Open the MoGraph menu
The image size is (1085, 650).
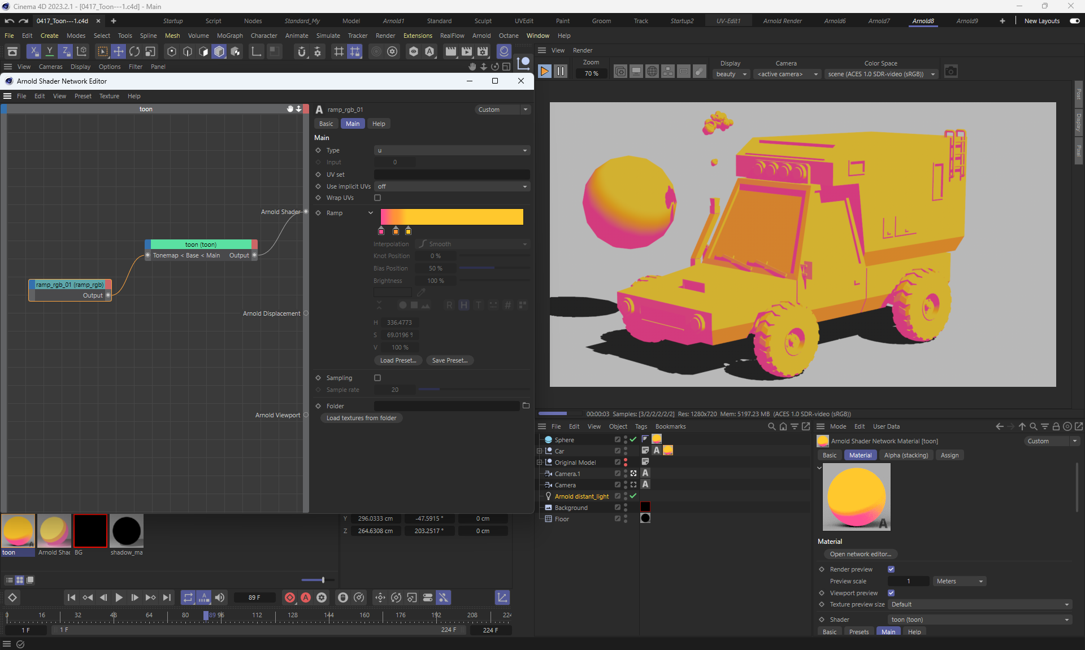click(229, 36)
